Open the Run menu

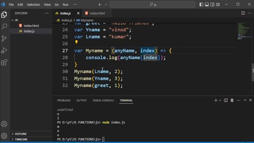click(x=65, y=4)
